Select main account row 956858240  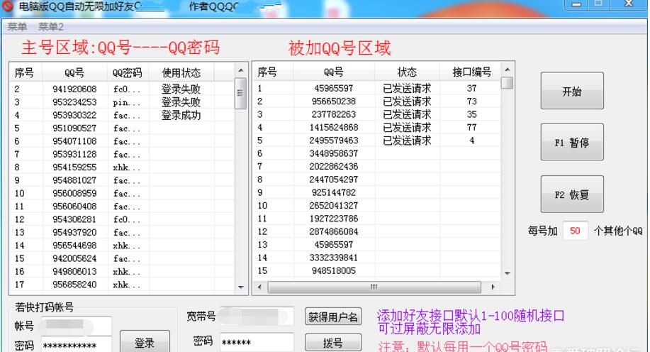click(x=123, y=285)
